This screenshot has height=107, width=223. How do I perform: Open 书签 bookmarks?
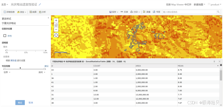pos(156,12)
